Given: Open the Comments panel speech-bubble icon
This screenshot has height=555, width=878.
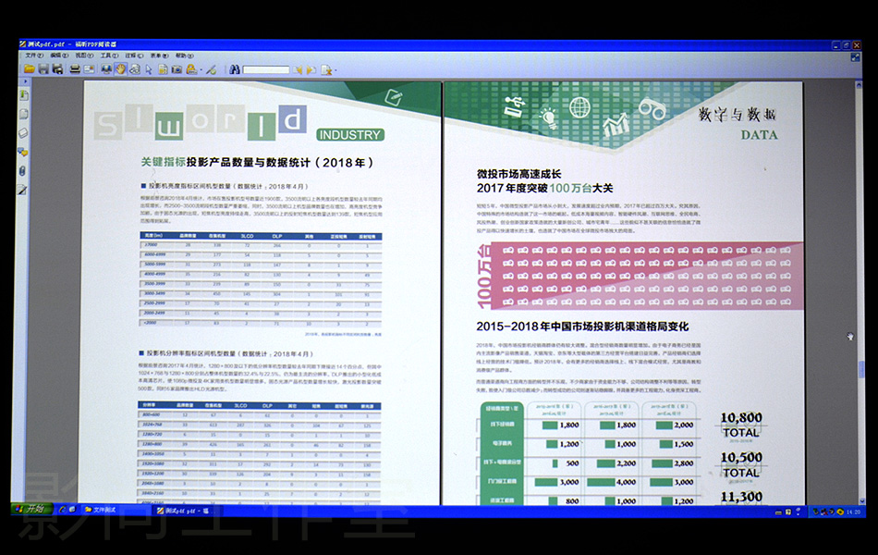Looking at the screenshot, I should click(x=23, y=152).
